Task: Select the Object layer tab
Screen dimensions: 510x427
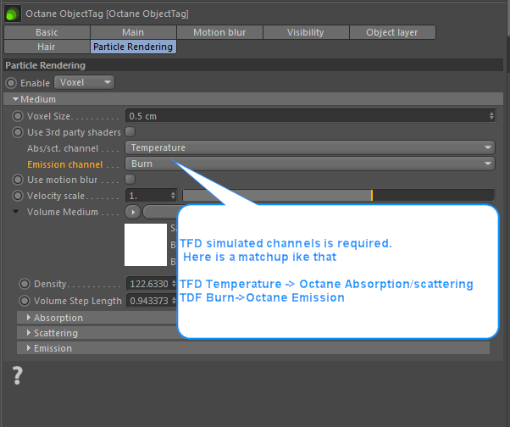Action: 392,32
